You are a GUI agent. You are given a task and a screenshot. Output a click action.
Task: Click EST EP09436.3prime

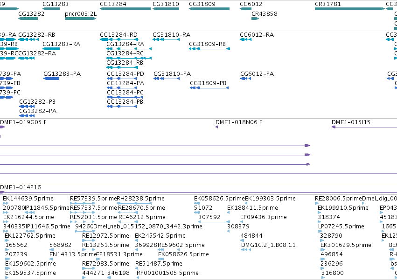tap(242, 222)
